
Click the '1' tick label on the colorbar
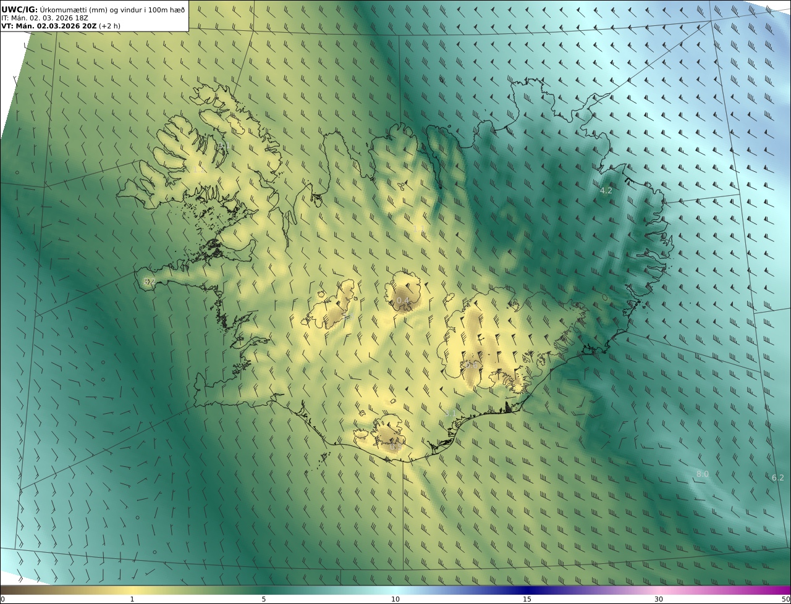coord(132,600)
